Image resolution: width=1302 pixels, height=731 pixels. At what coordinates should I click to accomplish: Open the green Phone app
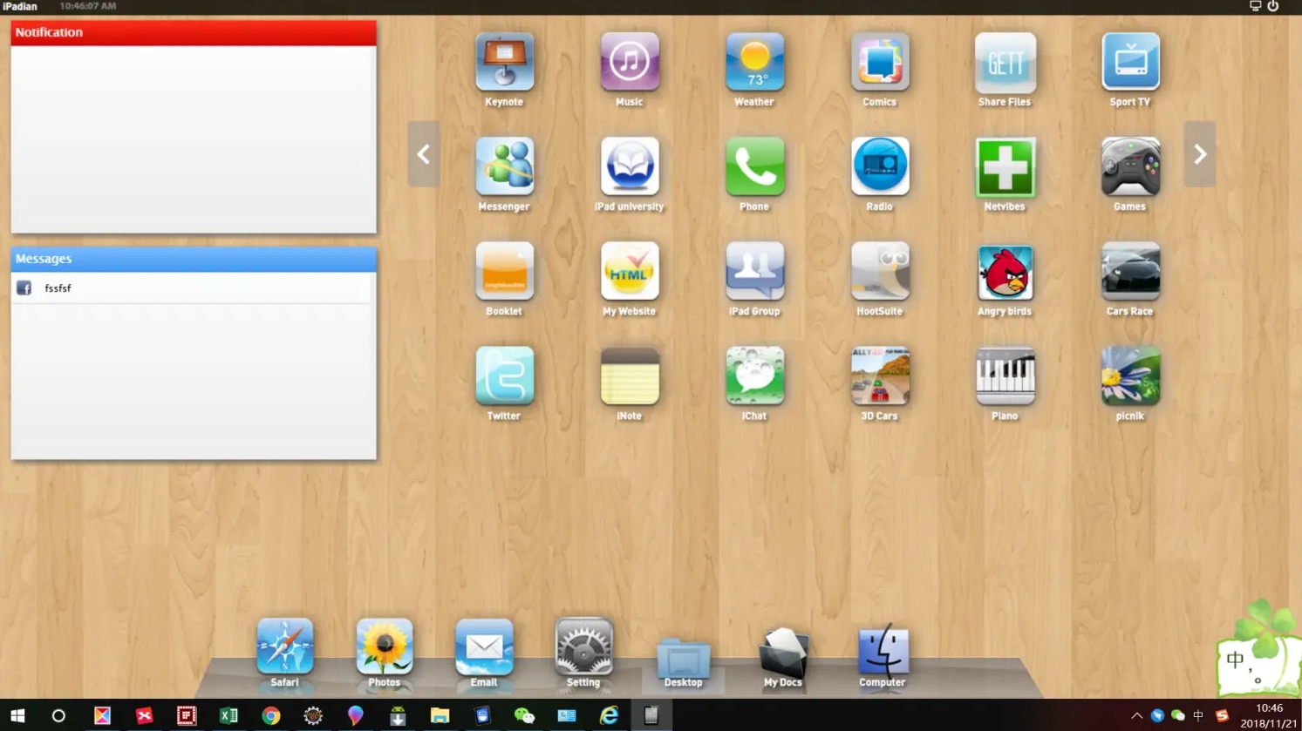[754, 166]
